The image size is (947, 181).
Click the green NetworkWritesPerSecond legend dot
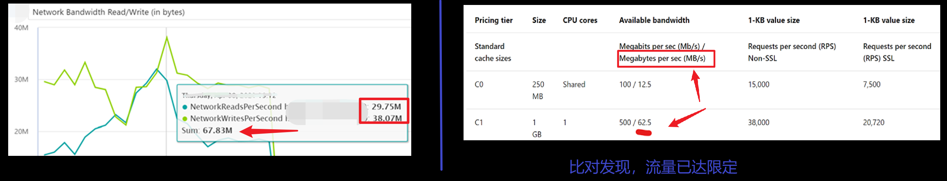(x=185, y=119)
